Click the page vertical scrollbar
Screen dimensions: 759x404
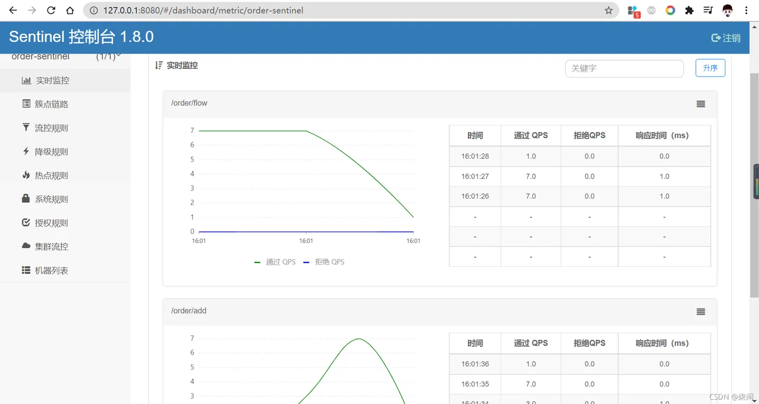(x=754, y=184)
